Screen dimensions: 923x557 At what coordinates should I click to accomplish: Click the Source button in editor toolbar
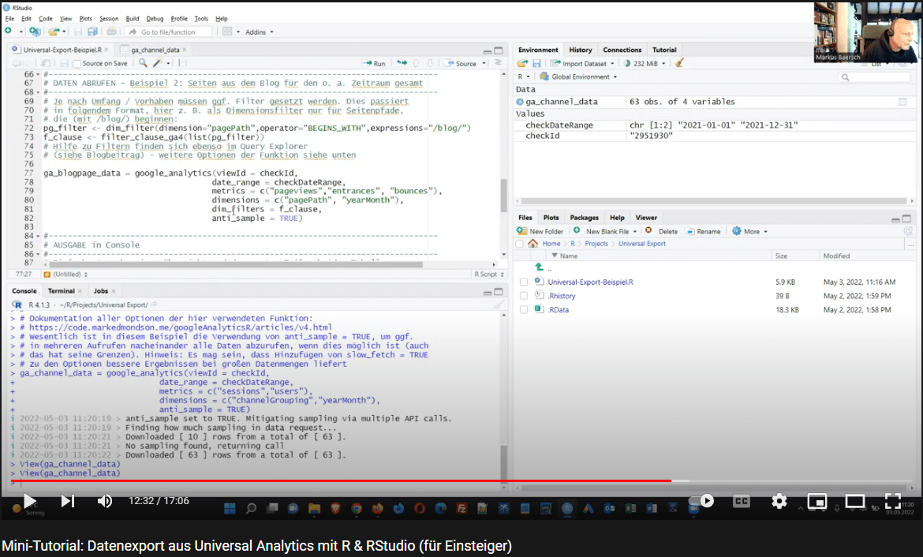(461, 63)
